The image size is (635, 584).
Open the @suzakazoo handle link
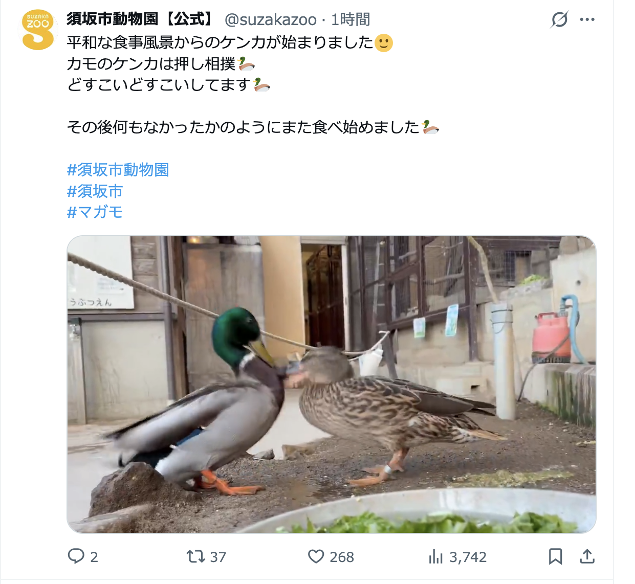(x=271, y=19)
